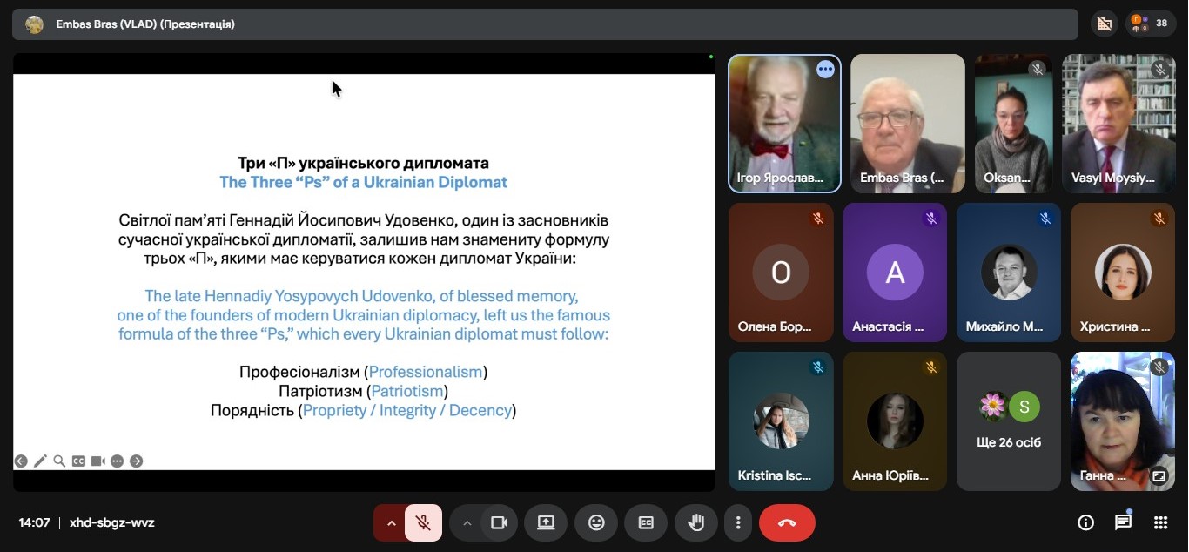
Task: Show participant list with 38 people
Action: pos(1151,24)
